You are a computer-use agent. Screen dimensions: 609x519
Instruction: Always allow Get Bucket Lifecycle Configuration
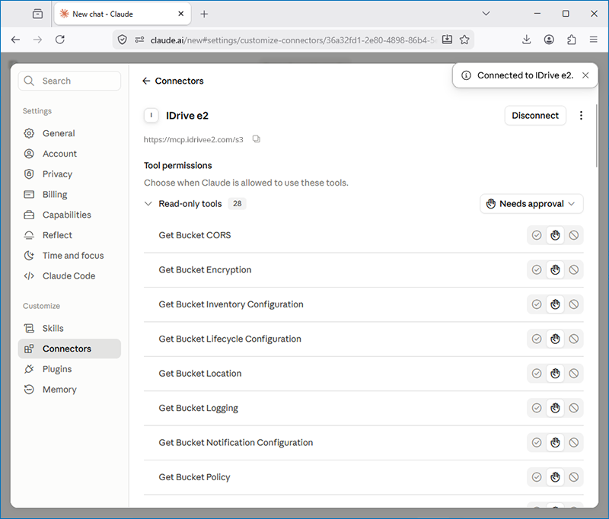pos(537,339)
